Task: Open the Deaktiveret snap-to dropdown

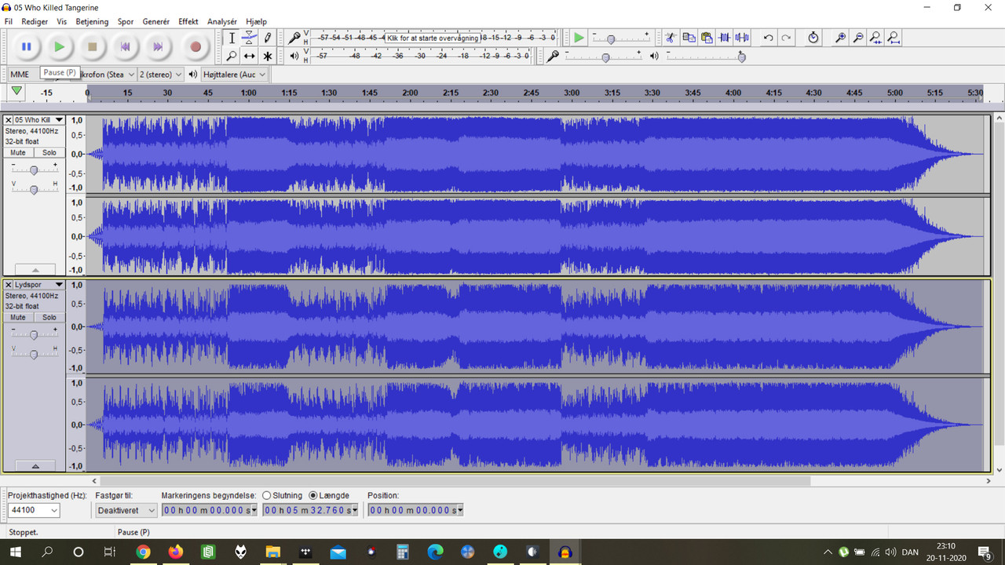Action: pos(126,510)
